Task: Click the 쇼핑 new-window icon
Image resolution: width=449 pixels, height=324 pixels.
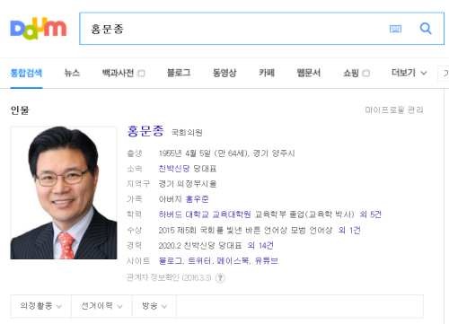Action: 366,74
